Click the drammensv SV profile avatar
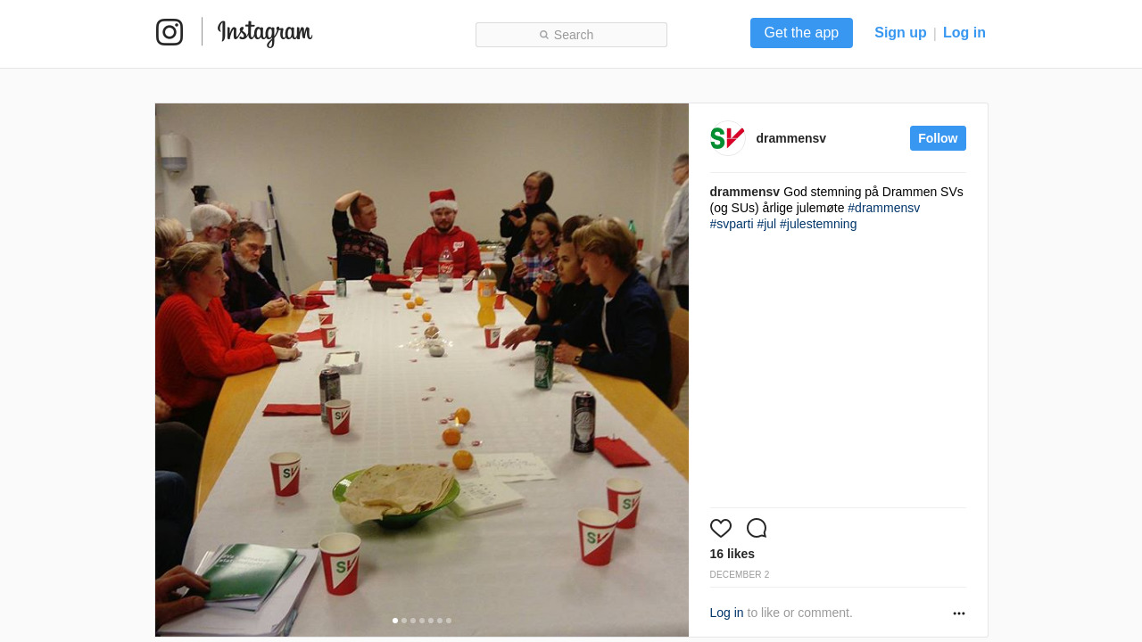This screenshot has width=1142, height=642. pos(728,138)
